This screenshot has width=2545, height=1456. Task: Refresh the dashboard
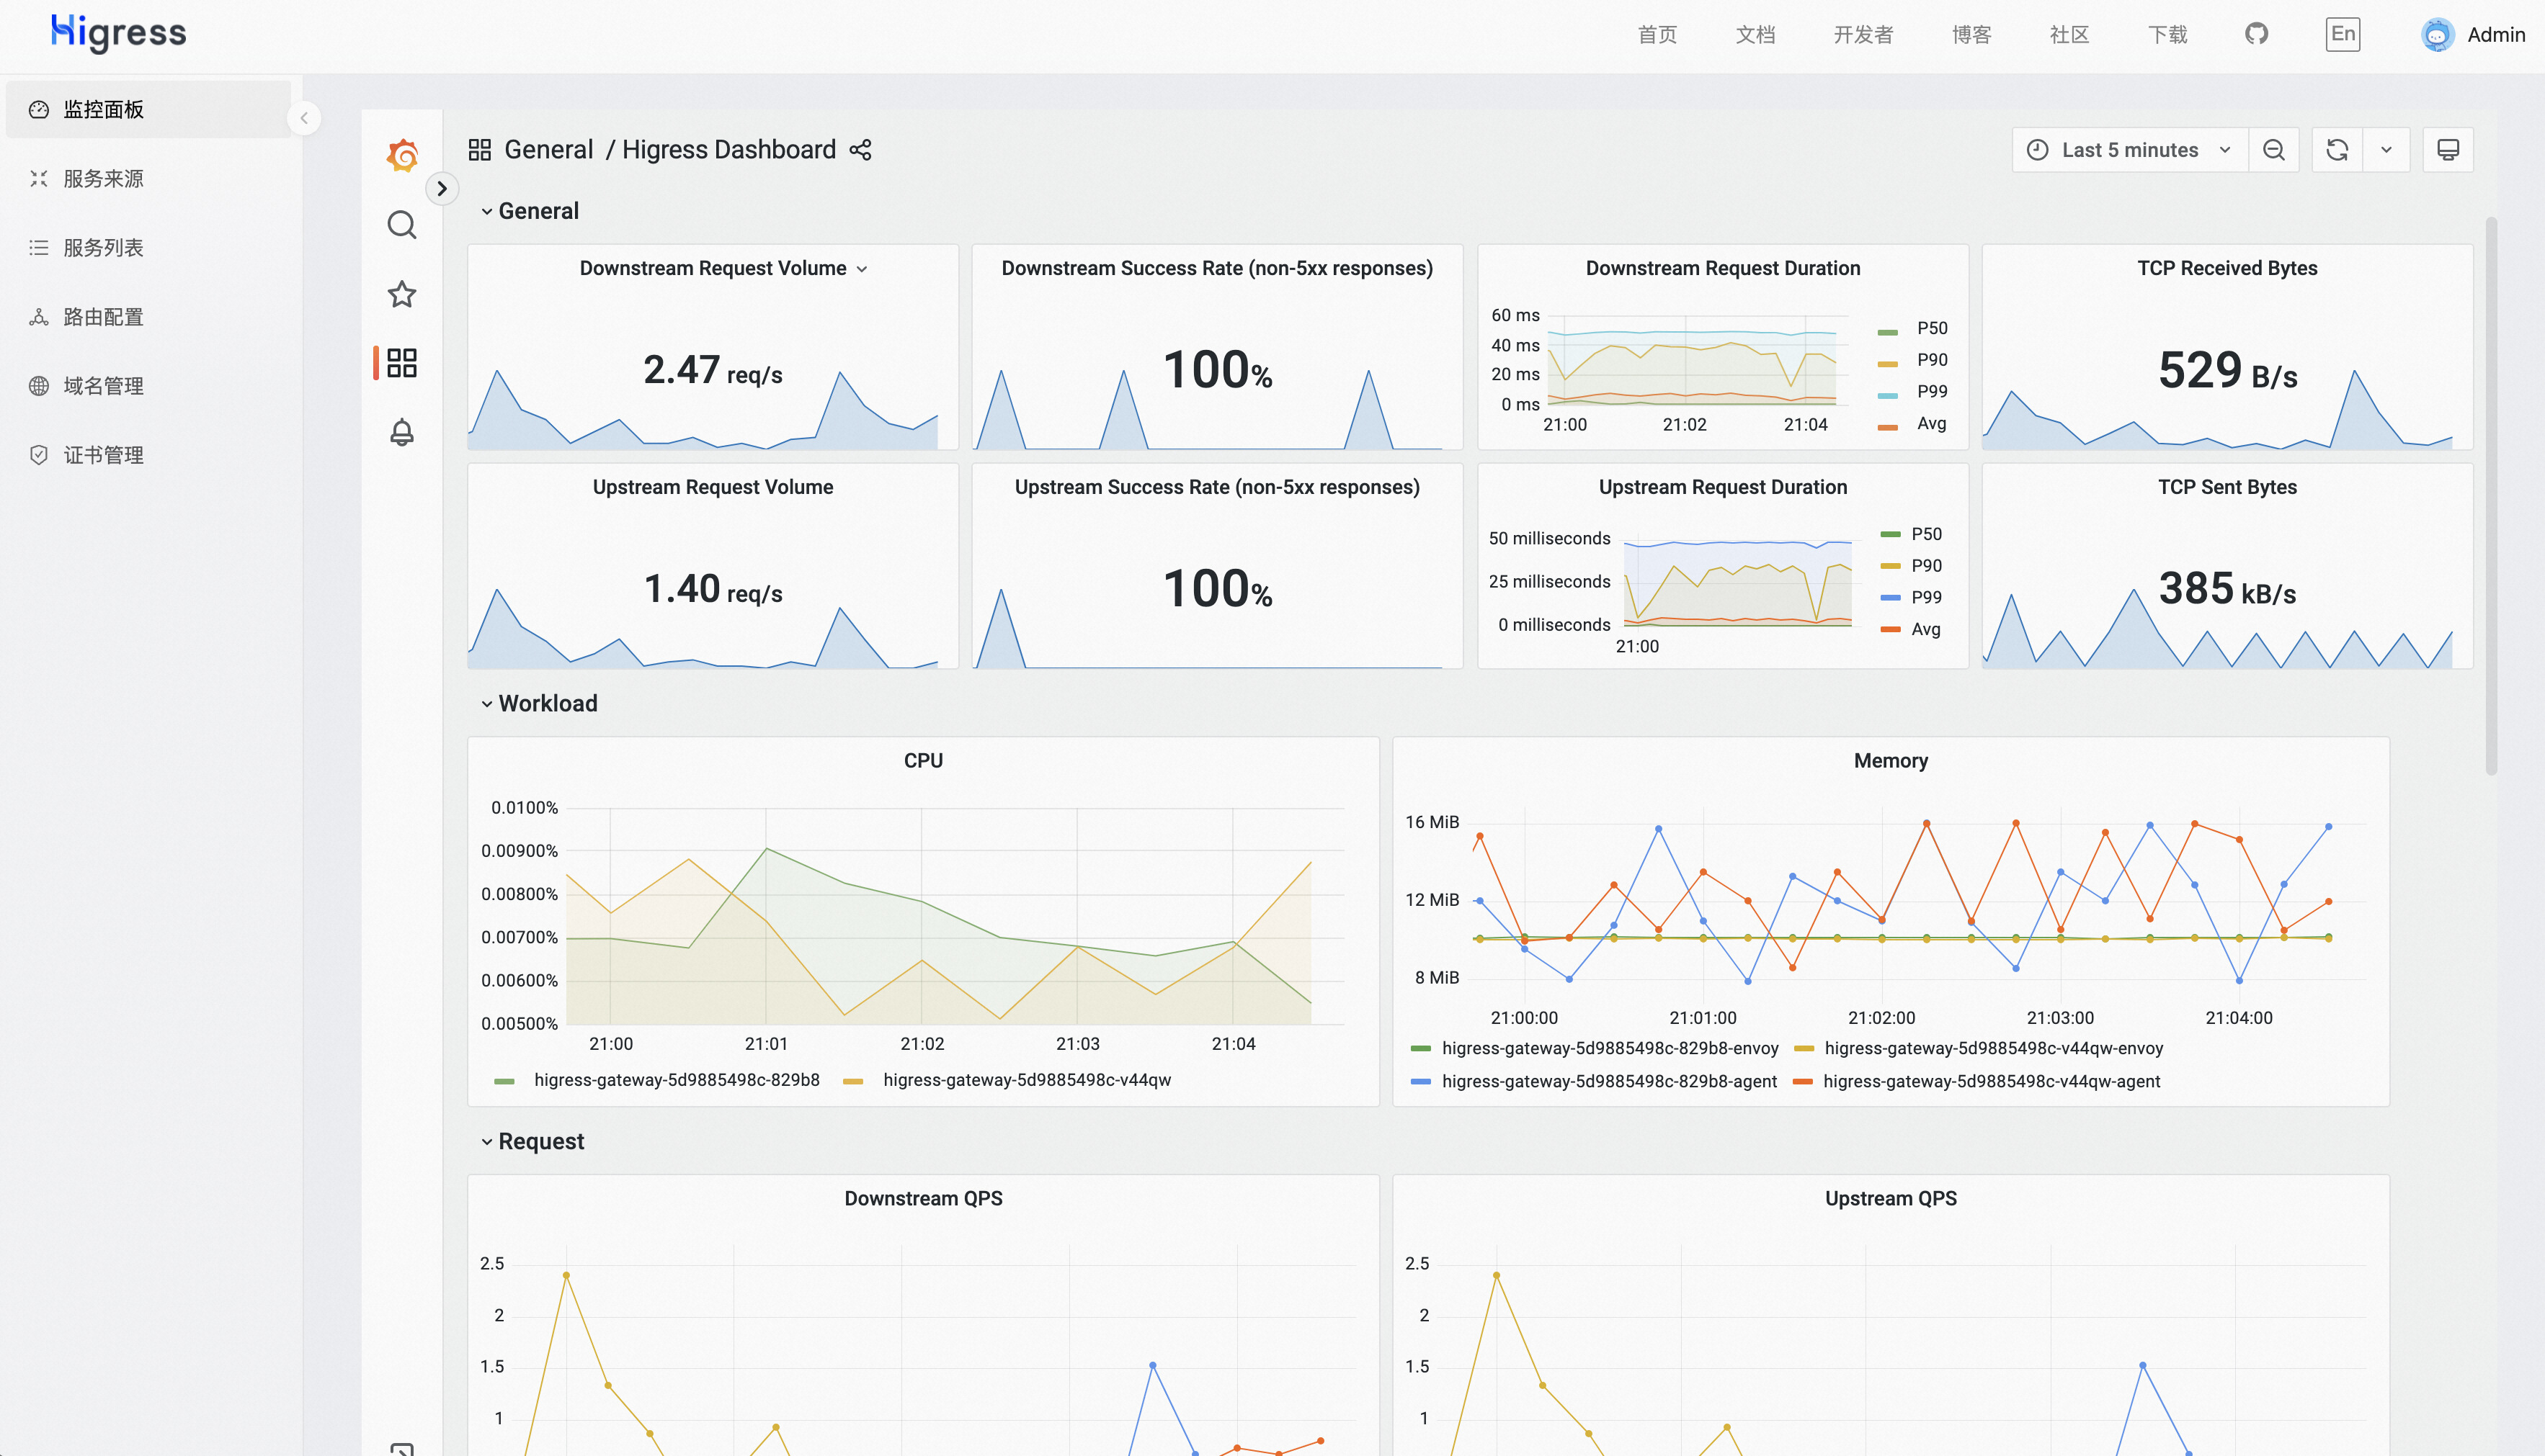(x=2337, y=150)
